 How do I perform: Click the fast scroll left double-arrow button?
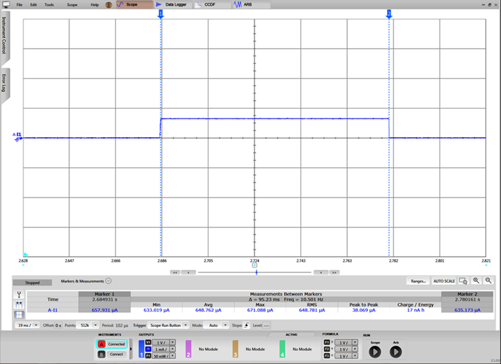coord(175,272)
